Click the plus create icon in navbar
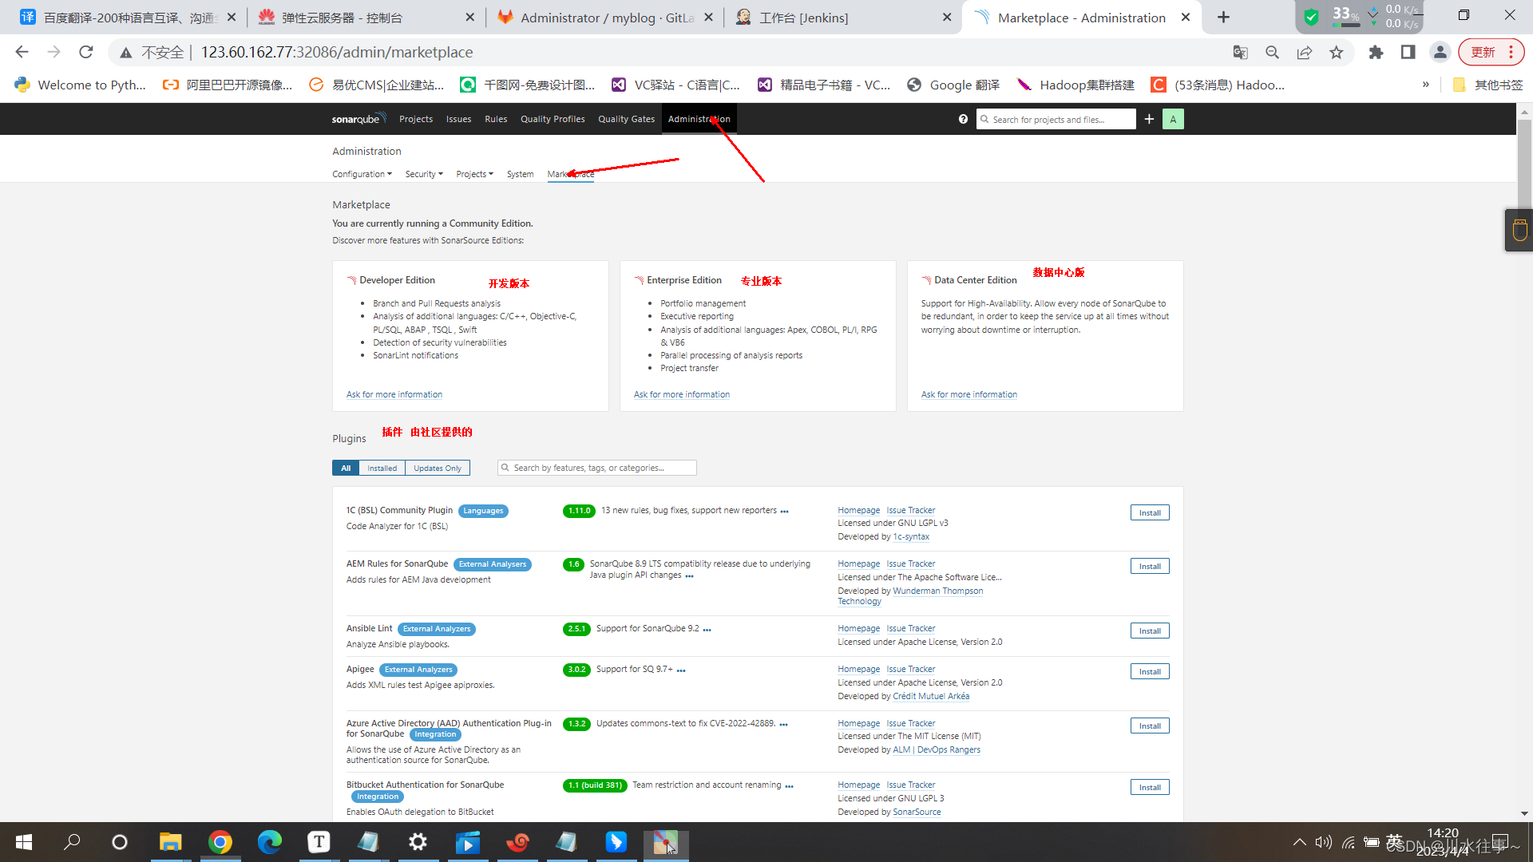Image resolution: width=1533 pixels, height=862 pixels. click(x=1149, y=119)
